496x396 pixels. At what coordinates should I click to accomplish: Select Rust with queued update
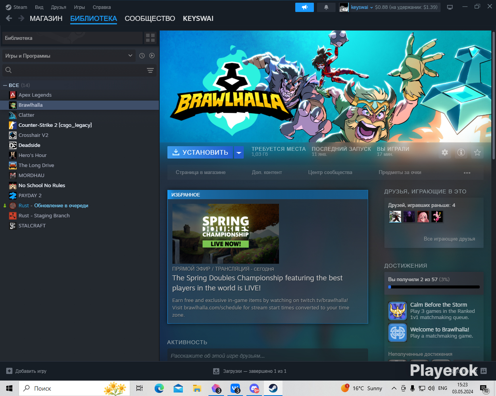pos(79,206)
